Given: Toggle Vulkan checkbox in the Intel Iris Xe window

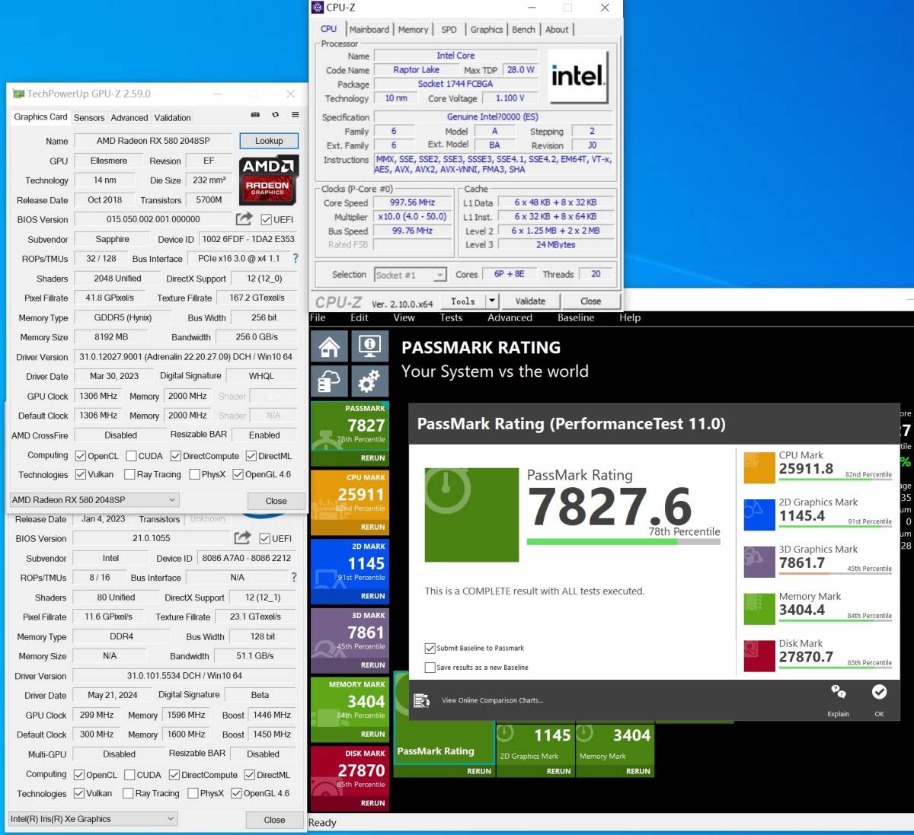Looking at the screenshot, I should pyautogui.click(x=79, y=793).
